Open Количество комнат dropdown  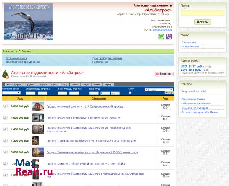tap(11, 93)
